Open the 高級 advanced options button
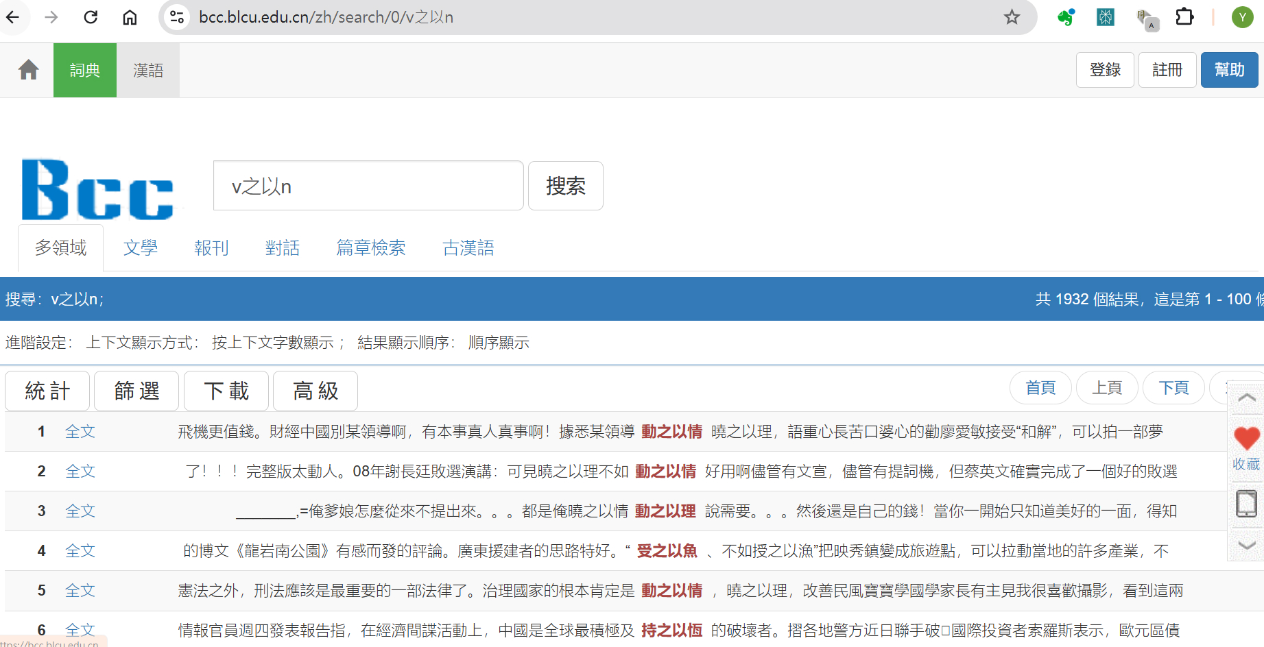The image size is (1264, 647). click(315, 391)
